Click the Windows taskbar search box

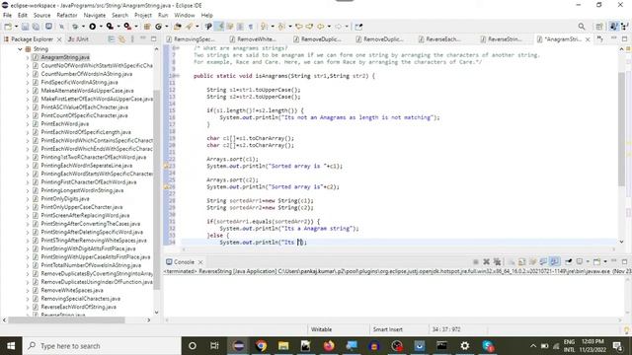(103, 346)
